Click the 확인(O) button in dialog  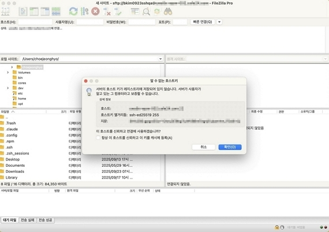click(x=230, y=147)
